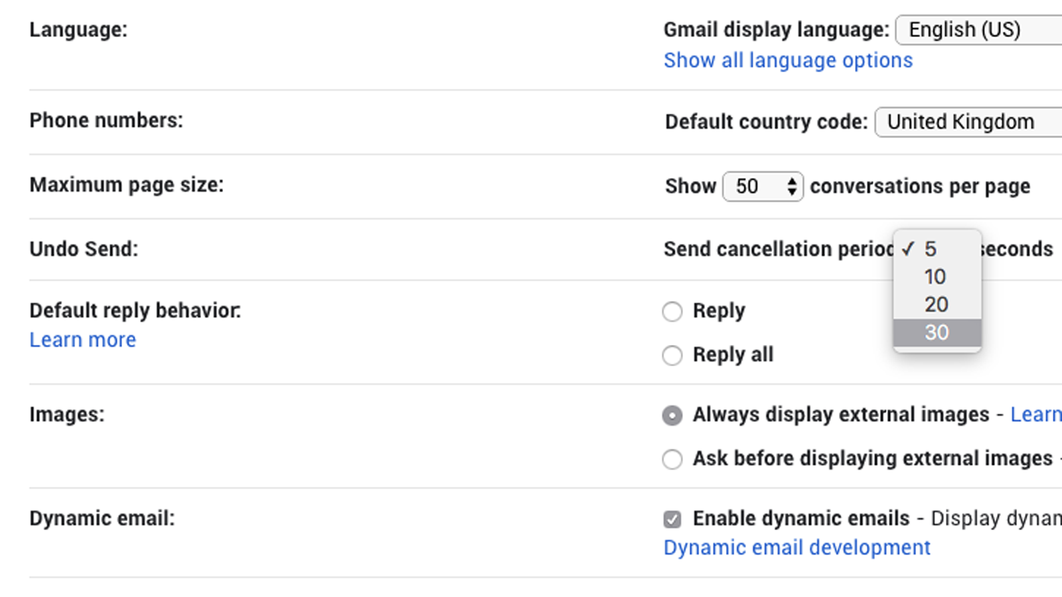Click "Always display external images" radio
This screenshot has height=597, width=1062.
pyautogui.click(x=672, y=415)
